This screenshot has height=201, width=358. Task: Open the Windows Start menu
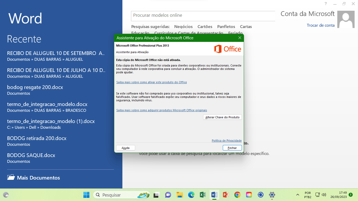pyautogui.click(x=86, y=195)
